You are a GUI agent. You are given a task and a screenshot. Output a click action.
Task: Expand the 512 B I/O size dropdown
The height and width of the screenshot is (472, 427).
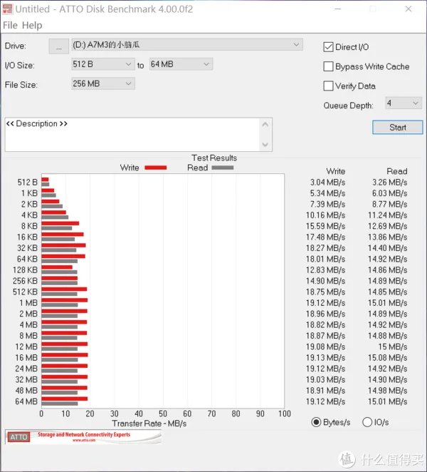[103, 64]
